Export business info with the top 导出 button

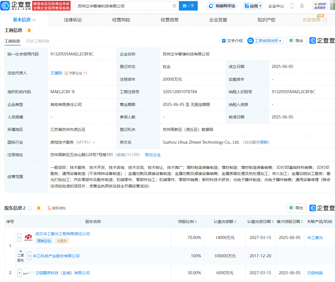pos(296,41)
